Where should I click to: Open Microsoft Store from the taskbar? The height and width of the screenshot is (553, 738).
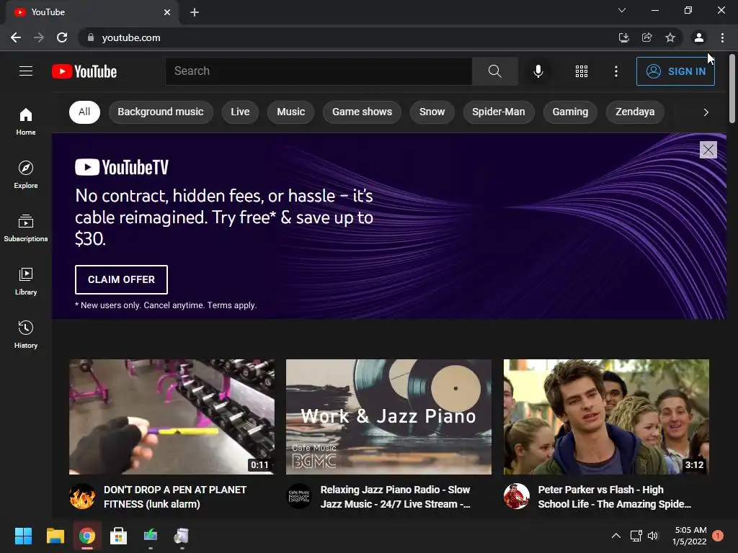tap(119, 536)
